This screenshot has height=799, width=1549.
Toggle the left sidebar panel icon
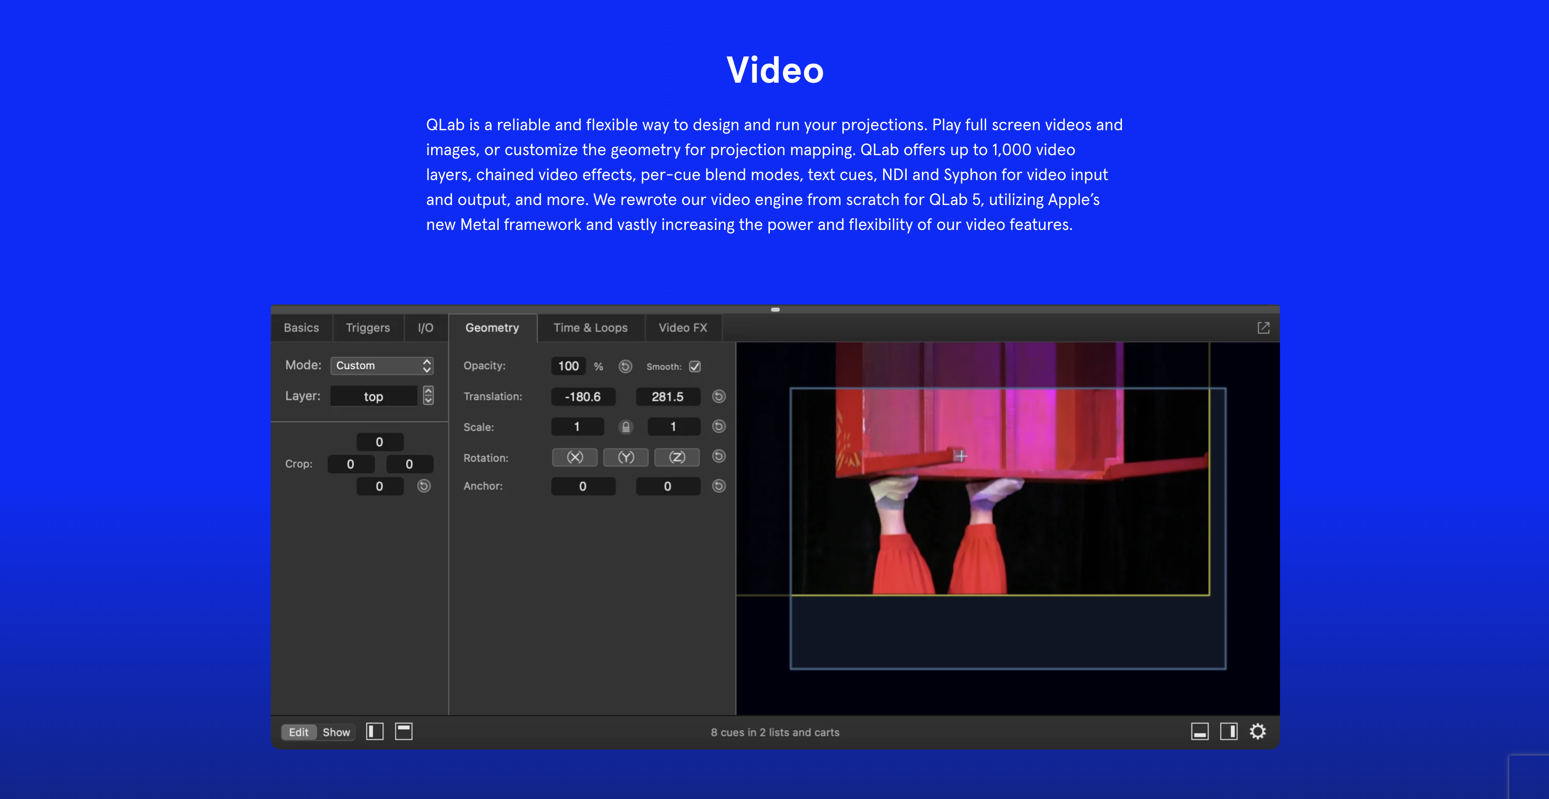375,732
